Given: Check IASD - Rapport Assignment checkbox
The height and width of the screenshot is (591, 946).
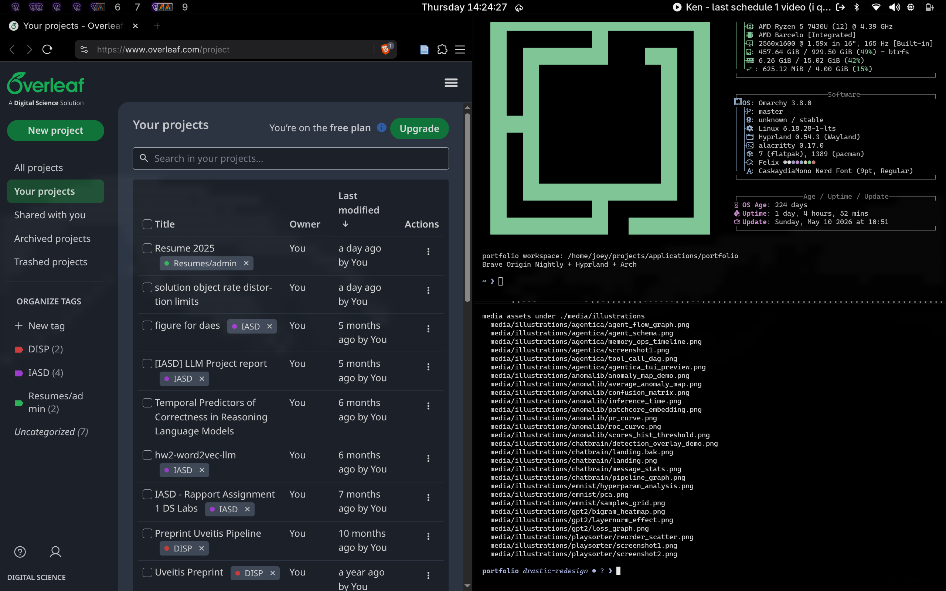Looking at the screenshot, I should click(x=147, y=494).
